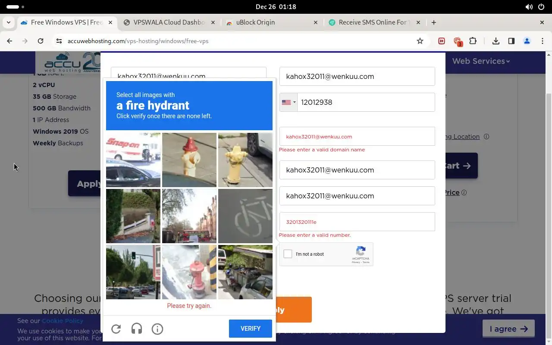View site information icon in address bar

(x=60, y=41)
